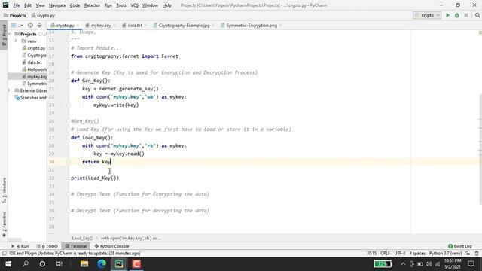Image resolution: width=482 pixels, height=271 pixels.
Task: Start debugging with the green bug icon
Action: pos(457,15)
